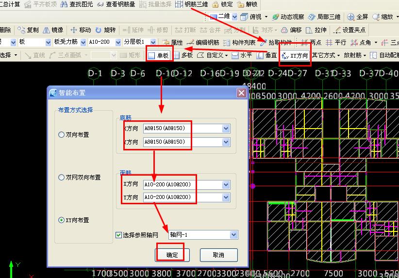Select 水平 horizontal rebar layout
This screenshot has height=278, width=399.
click(242, 55)
